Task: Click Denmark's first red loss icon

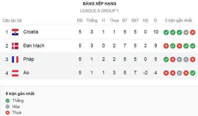Action: pos(166,46)
